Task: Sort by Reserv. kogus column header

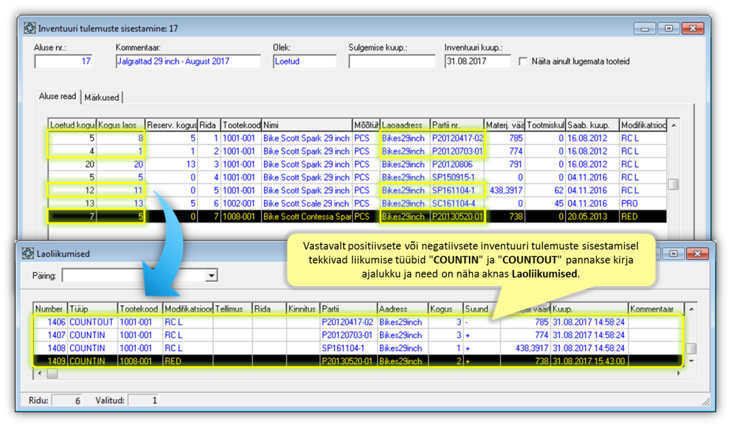Action: (172, 126)
